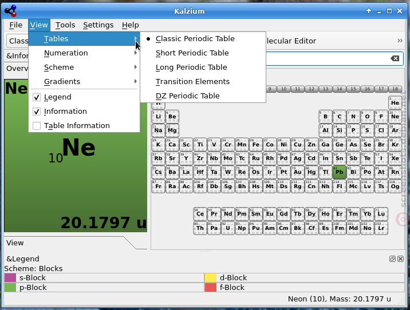
Task: Switch to the Overview tab
Action: click(x=17, y=69)
